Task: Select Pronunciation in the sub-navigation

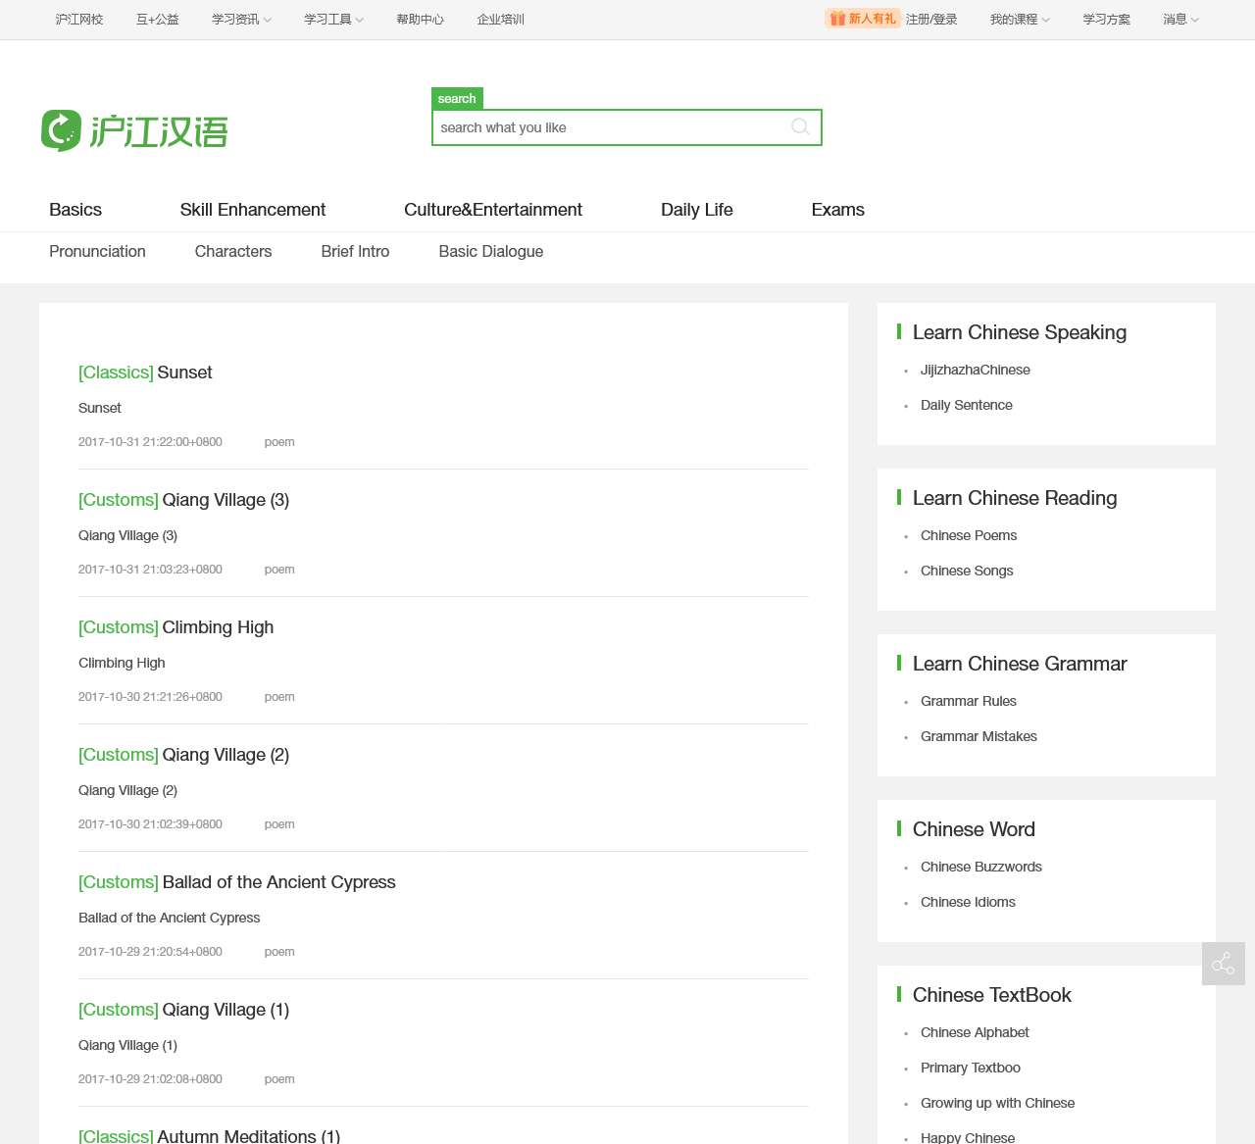Action: (97, 252)
